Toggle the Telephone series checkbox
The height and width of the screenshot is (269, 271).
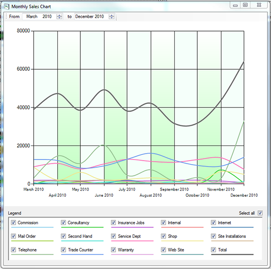click(x=14, y=249)
